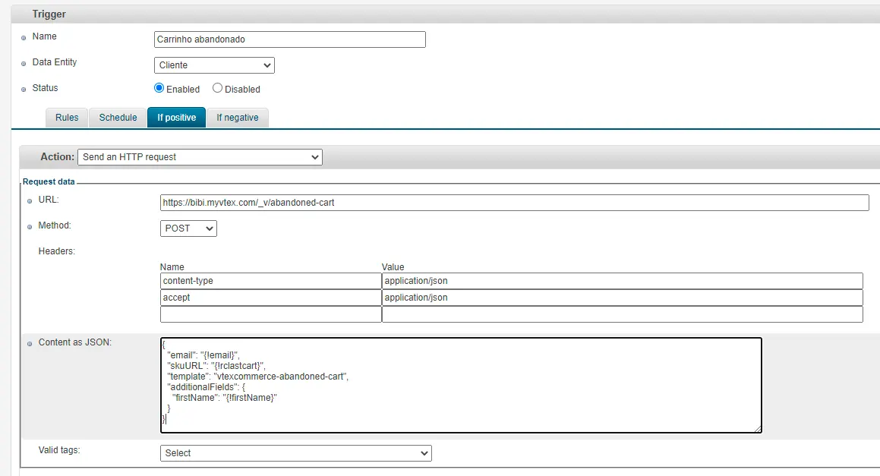Click the empty third header value field

tap(622, 314)
